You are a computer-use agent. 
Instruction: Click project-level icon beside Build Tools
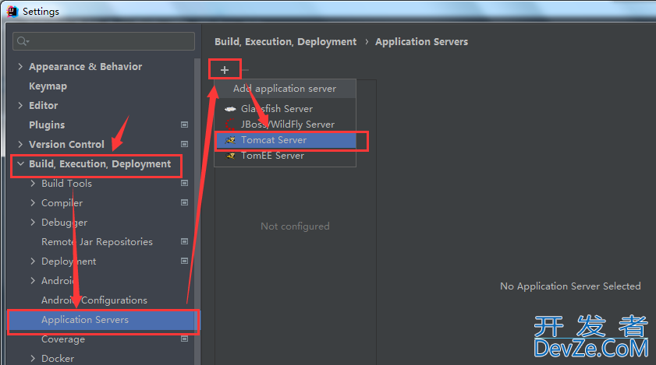coord(184,183)
